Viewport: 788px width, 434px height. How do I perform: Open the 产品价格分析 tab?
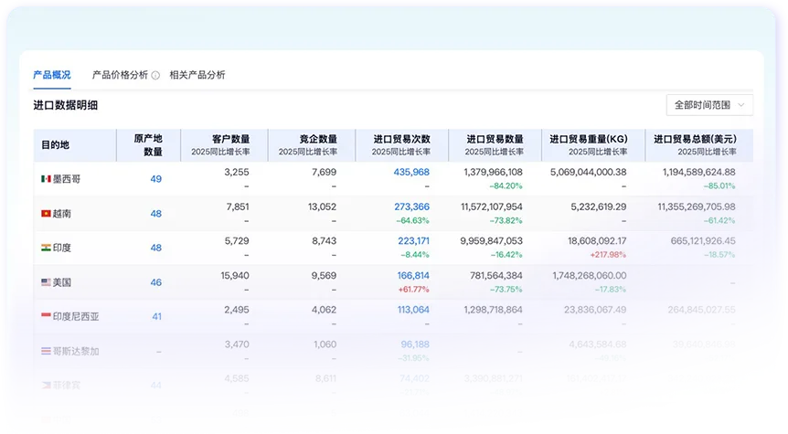pos(120,75)
